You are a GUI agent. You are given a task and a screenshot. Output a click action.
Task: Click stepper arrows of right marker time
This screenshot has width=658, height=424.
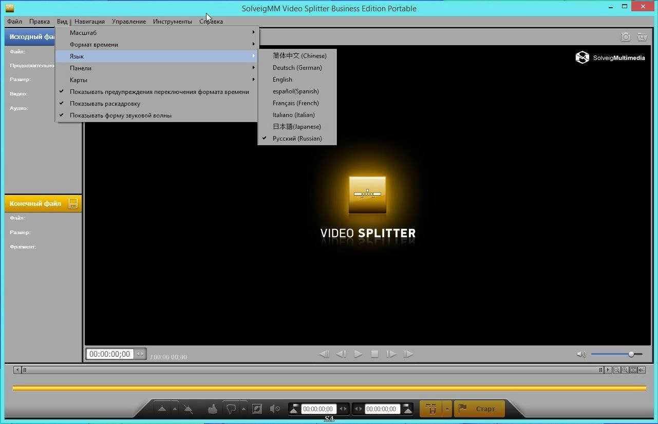(358, 409)
